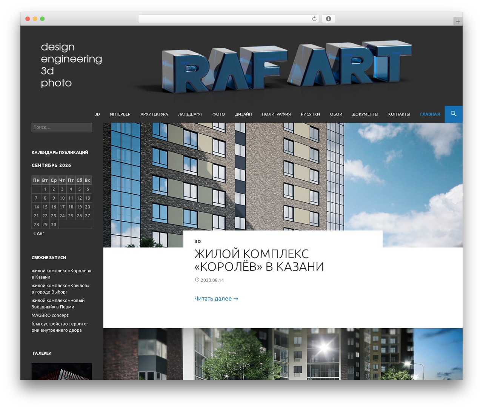The image size is (483, 409).
Task: Go to previous month « Авг
Action: coord(39,234)
